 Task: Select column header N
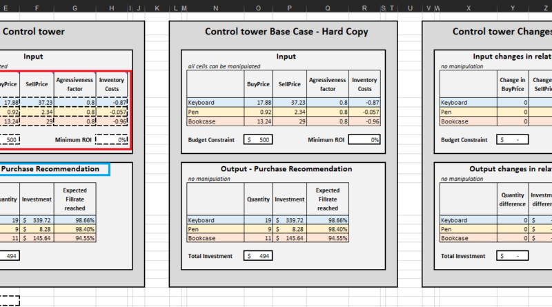(x=215, y=8)
